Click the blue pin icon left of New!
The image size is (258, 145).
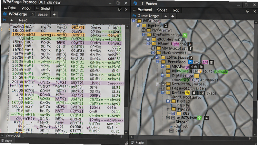[5, 20]
